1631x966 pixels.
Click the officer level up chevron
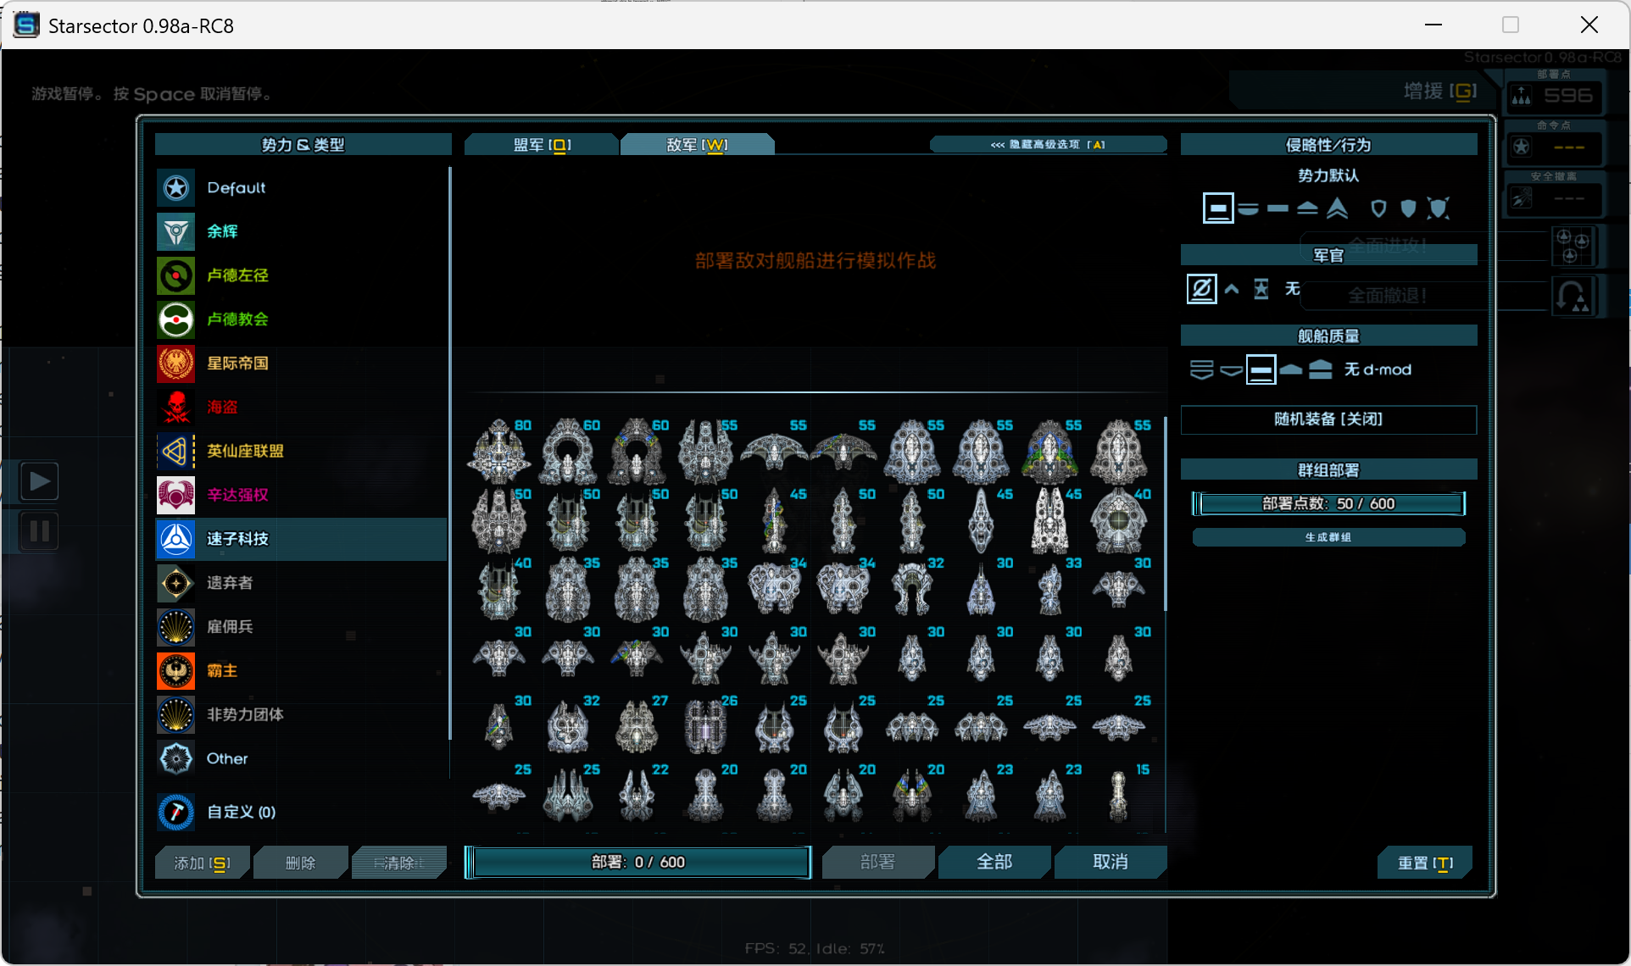(1232, 289)
